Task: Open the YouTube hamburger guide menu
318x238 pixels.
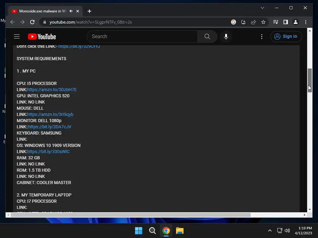Action: pos(17,37)
